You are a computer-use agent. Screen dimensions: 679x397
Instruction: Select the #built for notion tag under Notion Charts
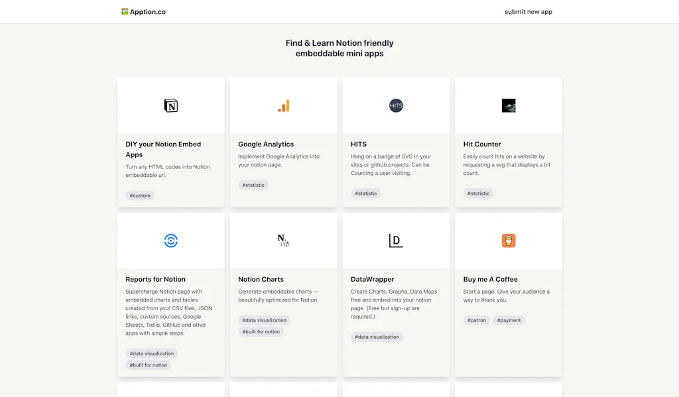click(261, 331)
